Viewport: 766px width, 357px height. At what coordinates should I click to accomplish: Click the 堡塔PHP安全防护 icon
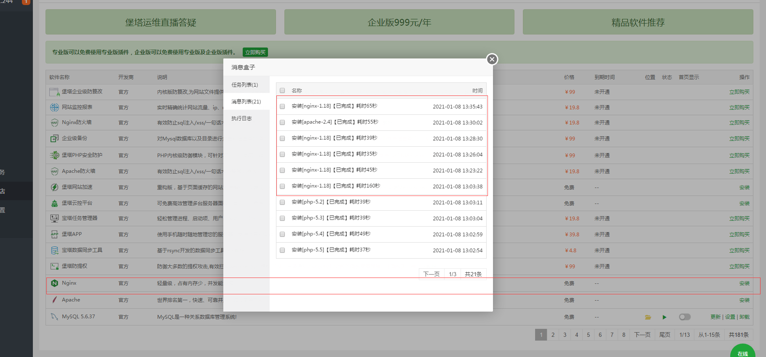55,155
